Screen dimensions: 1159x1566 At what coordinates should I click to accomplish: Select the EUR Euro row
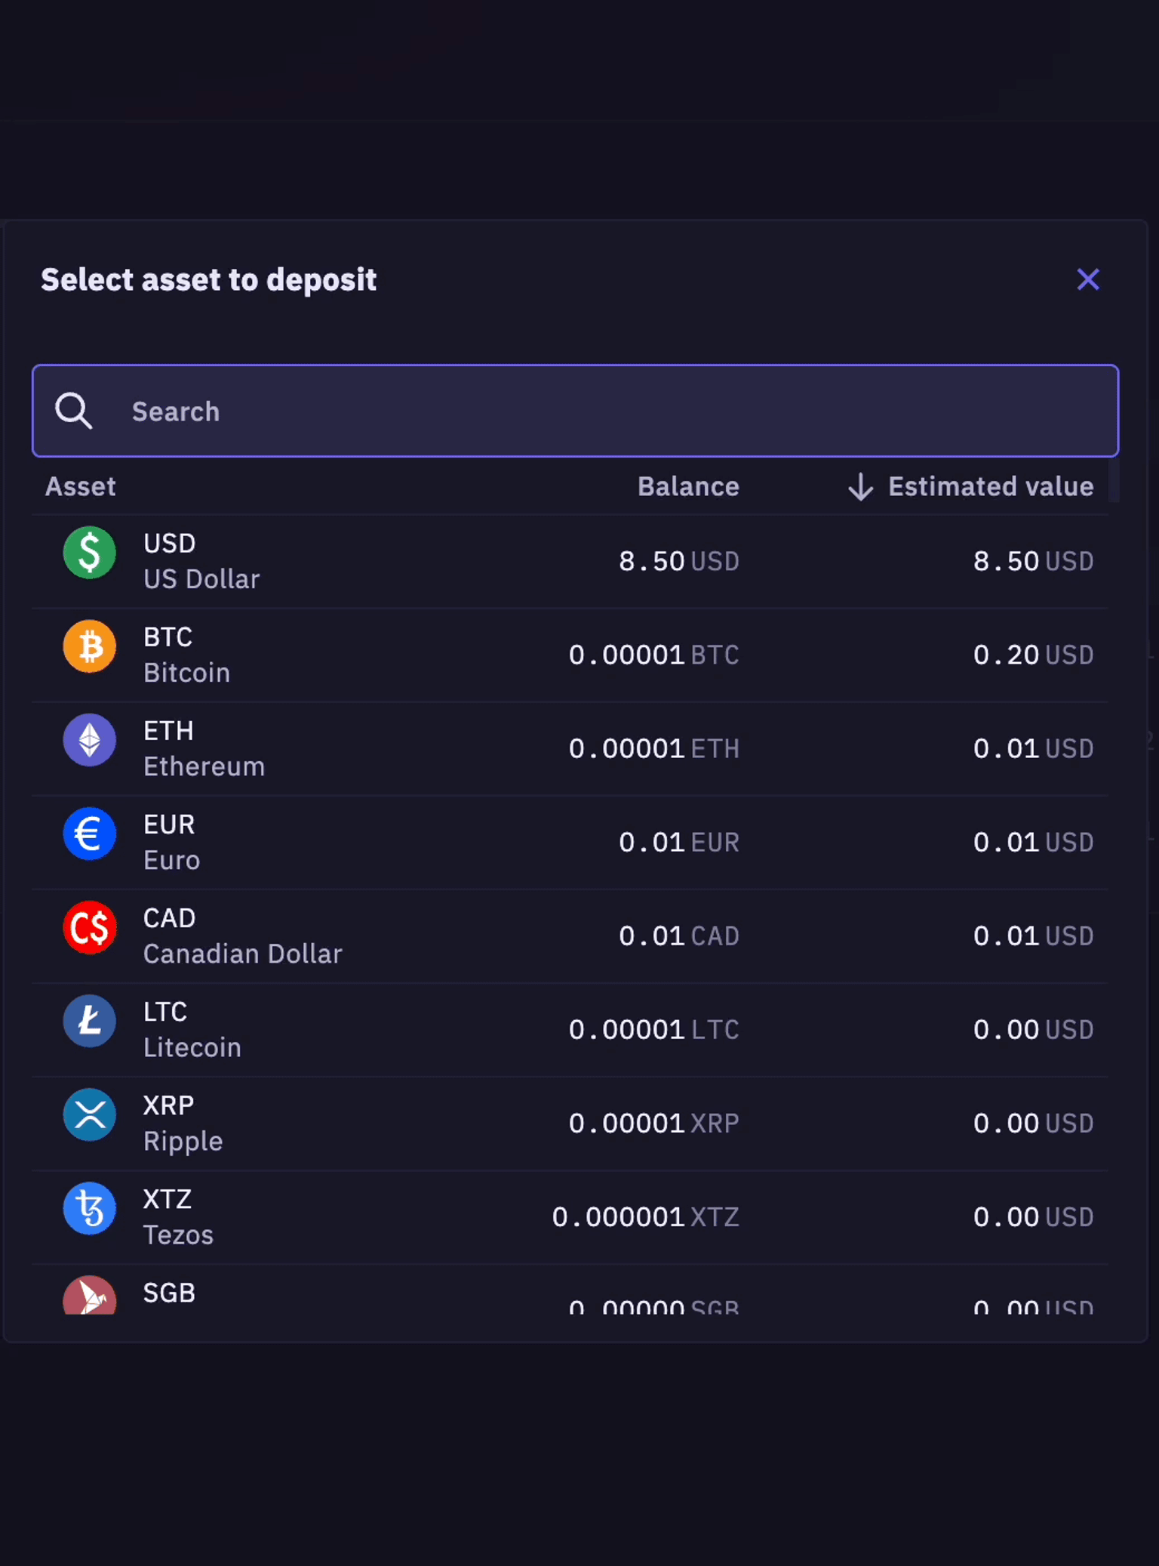(528, 842)
